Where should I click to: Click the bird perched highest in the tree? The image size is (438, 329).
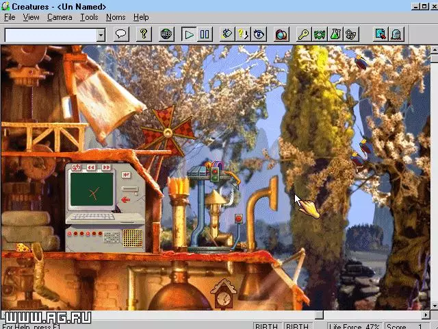(x=361, y=62)
